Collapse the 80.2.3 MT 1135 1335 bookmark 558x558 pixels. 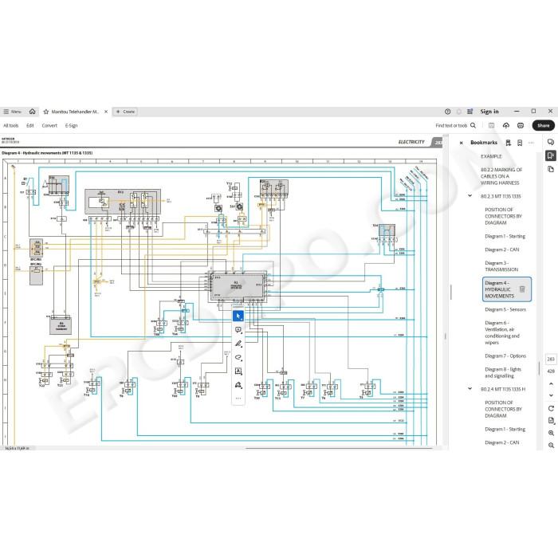point(470,196)
